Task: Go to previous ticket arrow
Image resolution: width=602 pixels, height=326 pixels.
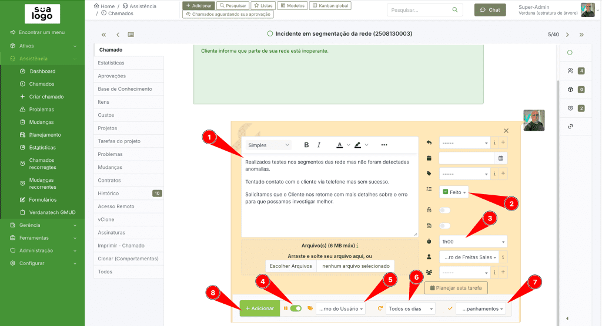Action: (118, 35)
